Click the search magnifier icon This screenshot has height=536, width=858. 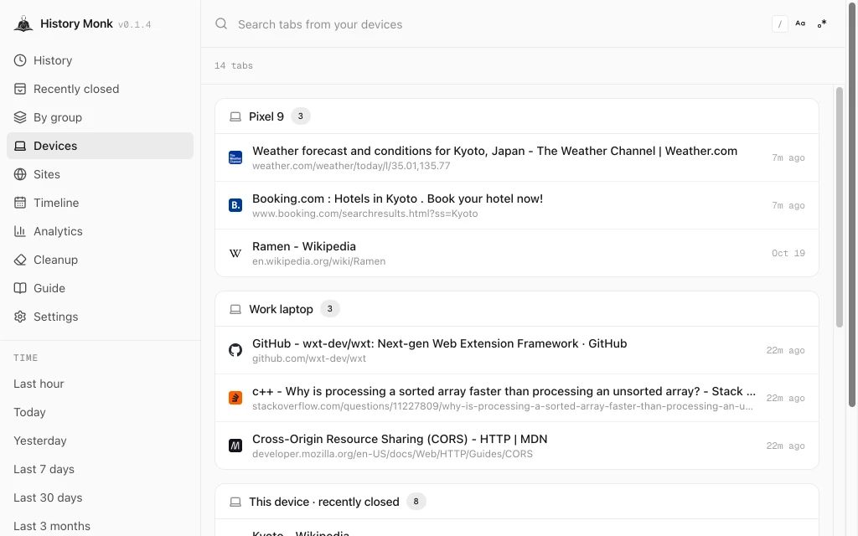coord(221,23)
